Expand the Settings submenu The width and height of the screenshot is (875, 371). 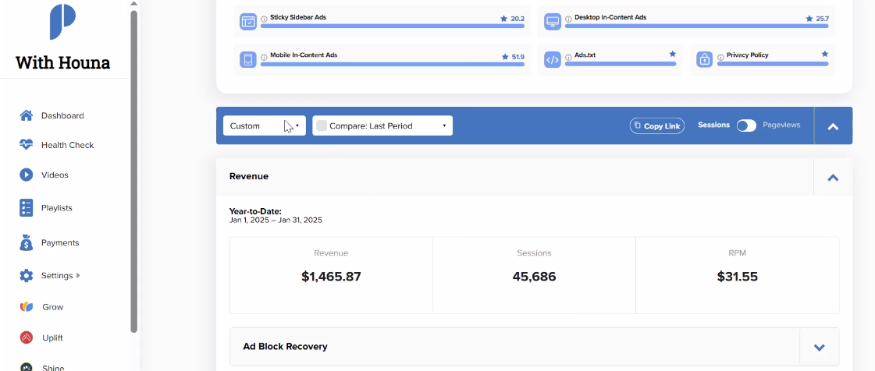(78, 275)
